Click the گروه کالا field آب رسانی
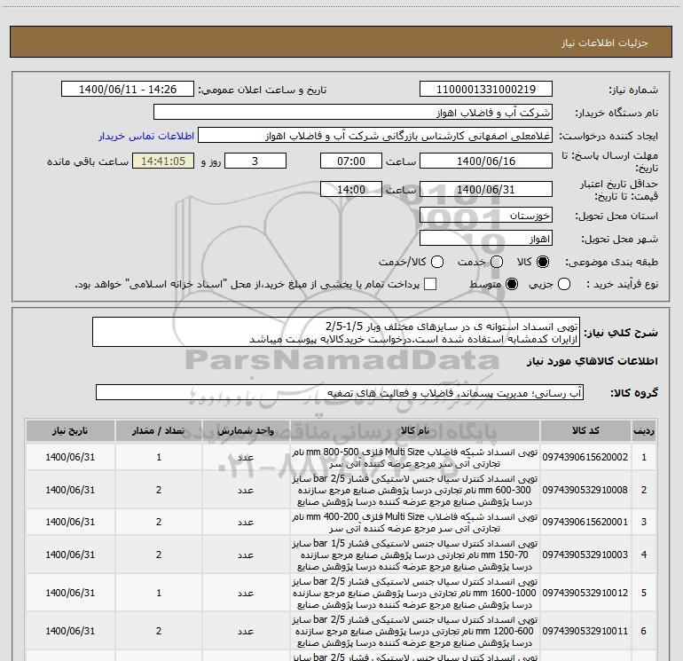Screen dimensions: 683x661 340,392
